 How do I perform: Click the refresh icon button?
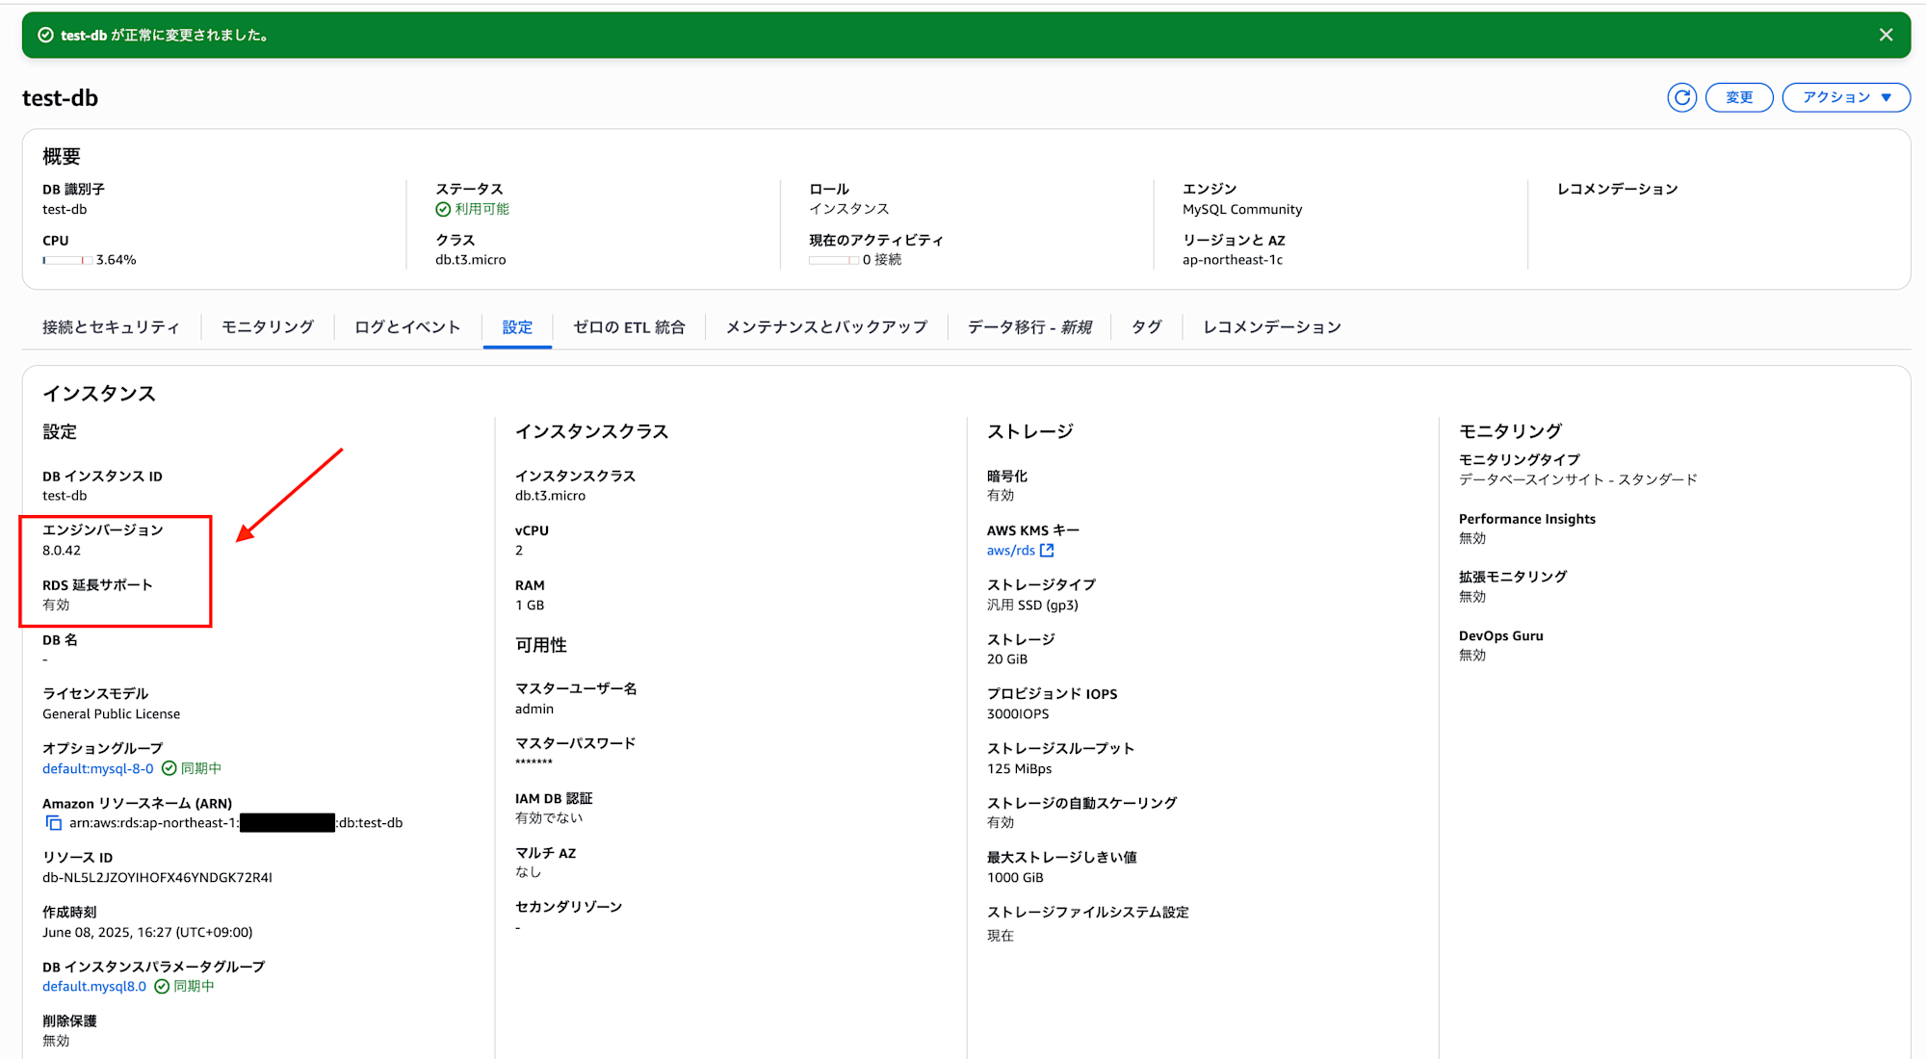[1681, 97]
